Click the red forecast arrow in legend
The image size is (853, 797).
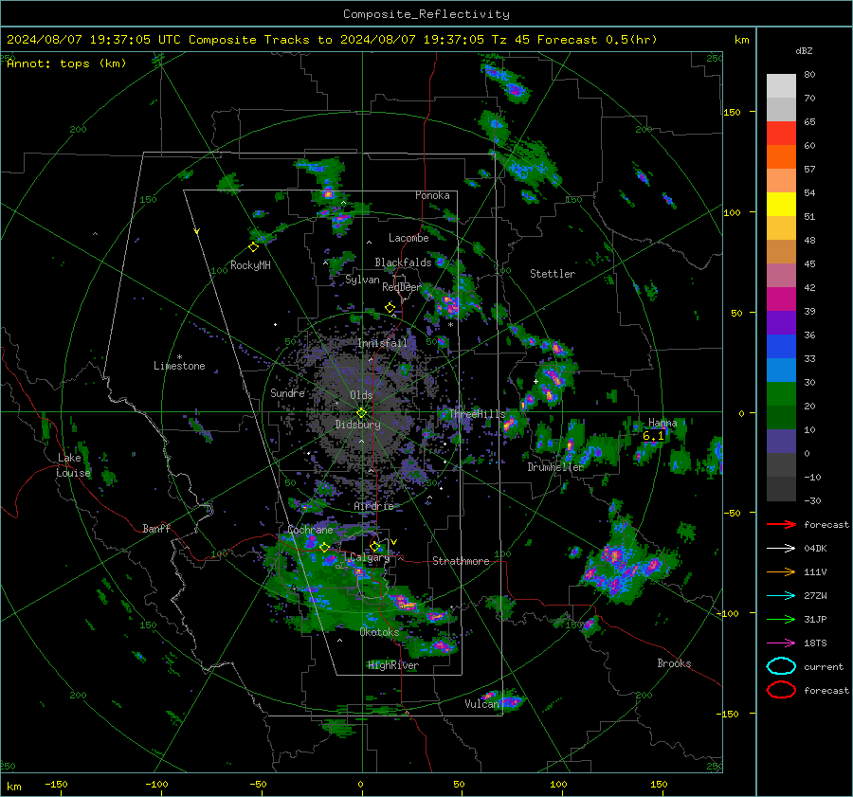[781, 524]
